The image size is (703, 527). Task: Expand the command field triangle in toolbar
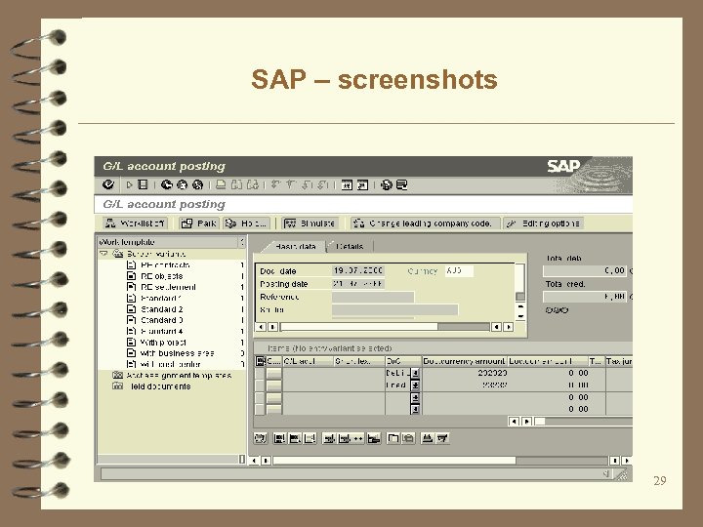(x=129, y=184)
